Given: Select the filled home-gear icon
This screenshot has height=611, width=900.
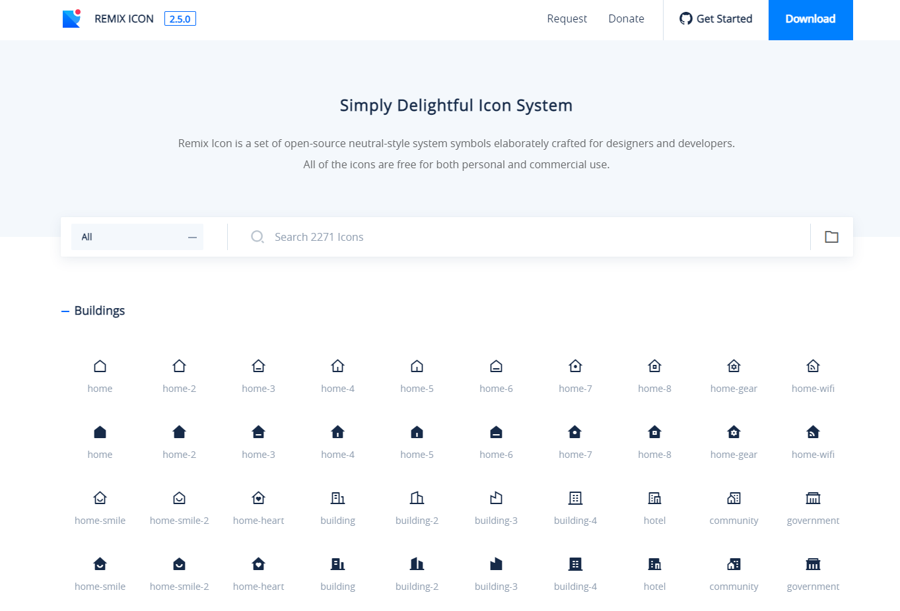Looking at the screenshot, I should (x=734, y=432).
